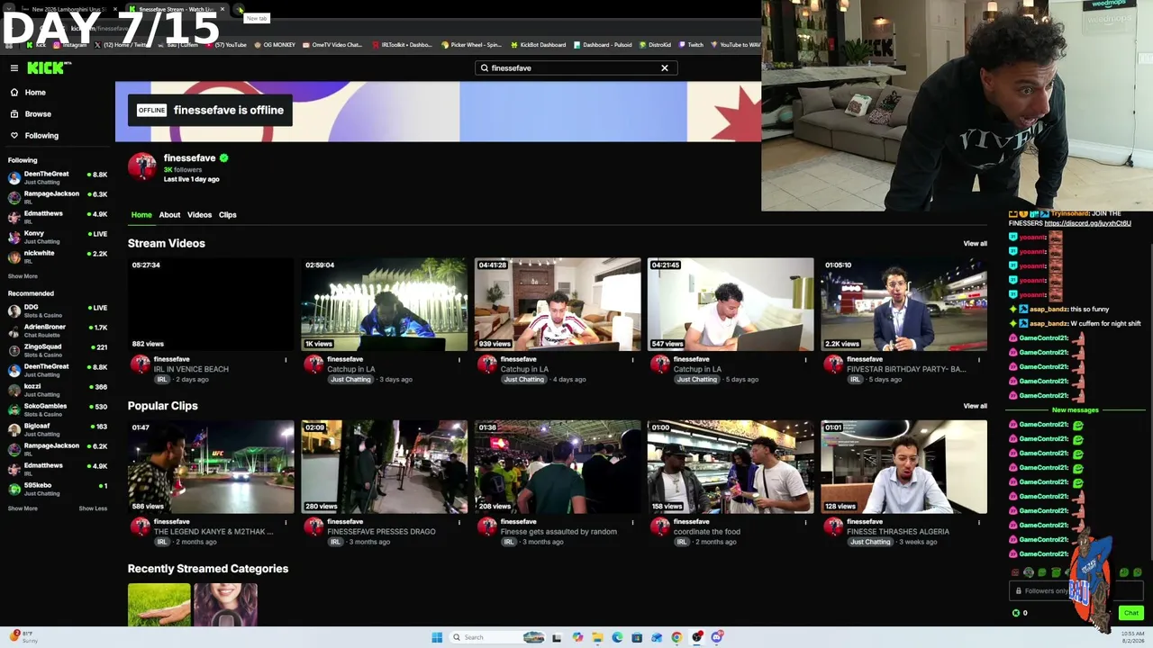This screenshot has height=648, width=1153.
Task: Open options menu for FIVESTAR BIRTHDAY PARTY video
Action: (979, 360)
